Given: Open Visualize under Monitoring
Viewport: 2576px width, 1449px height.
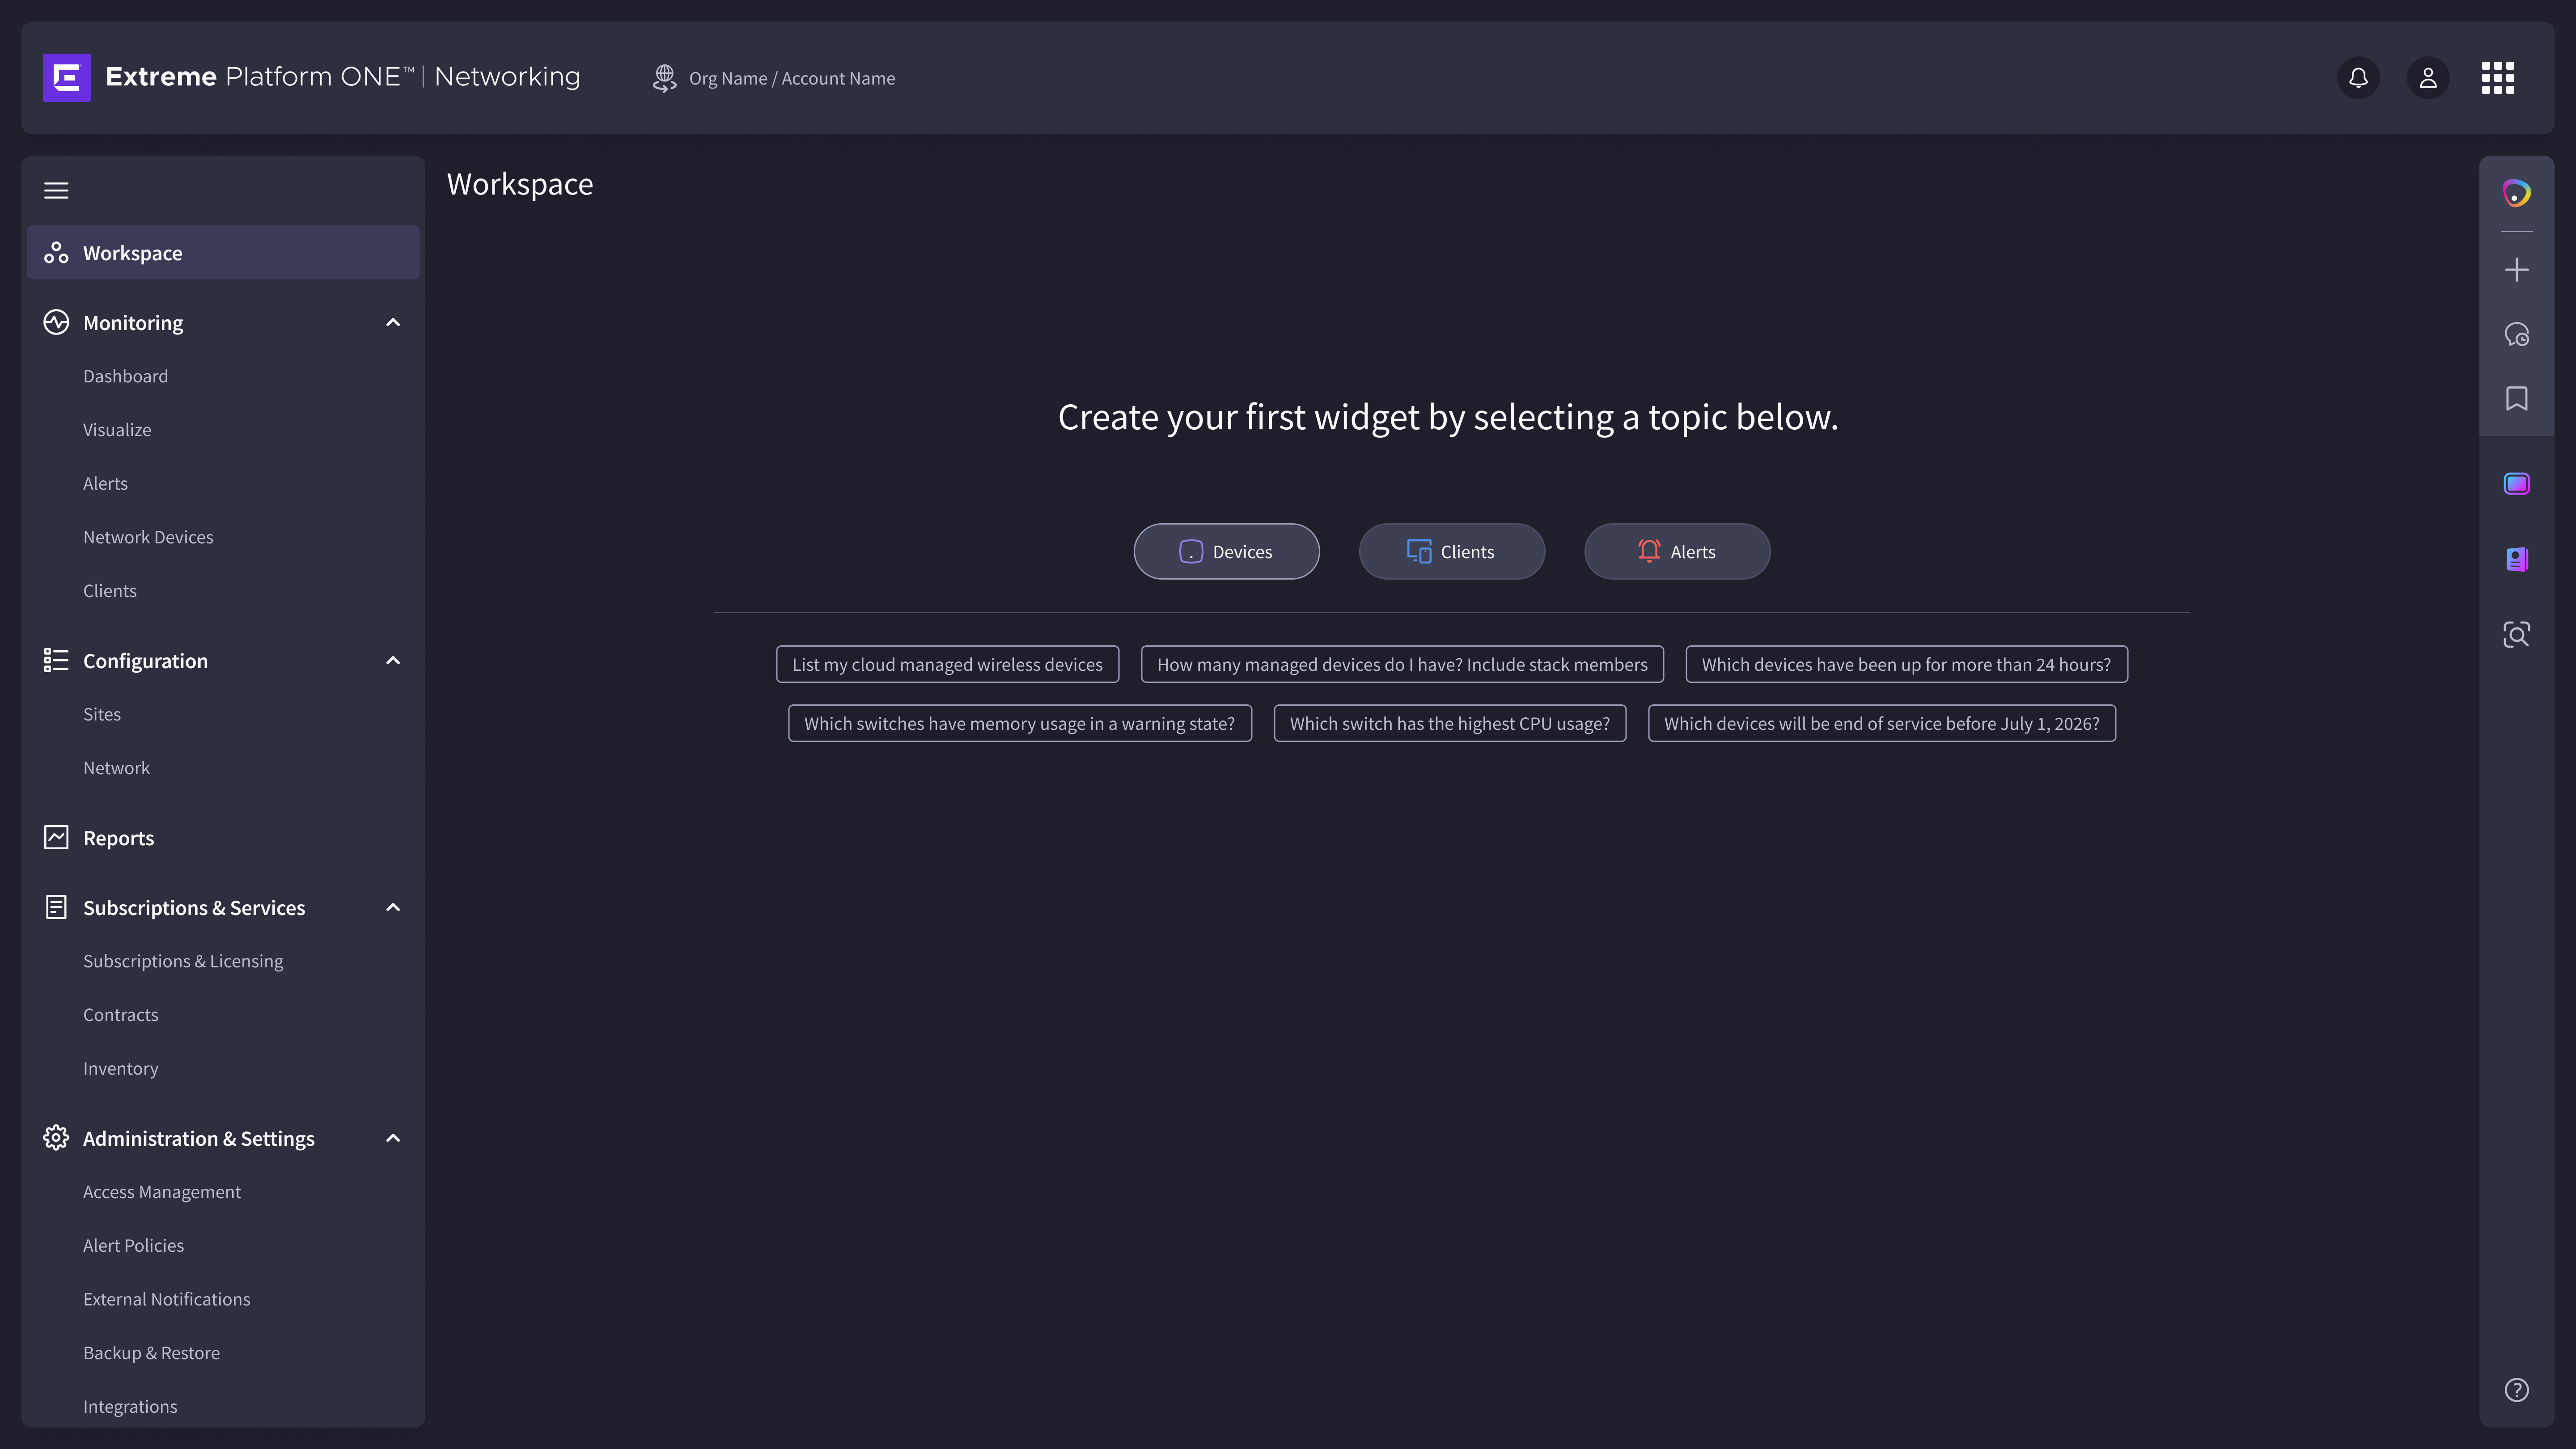Looking at the screenshot, I should pos(117,430).
